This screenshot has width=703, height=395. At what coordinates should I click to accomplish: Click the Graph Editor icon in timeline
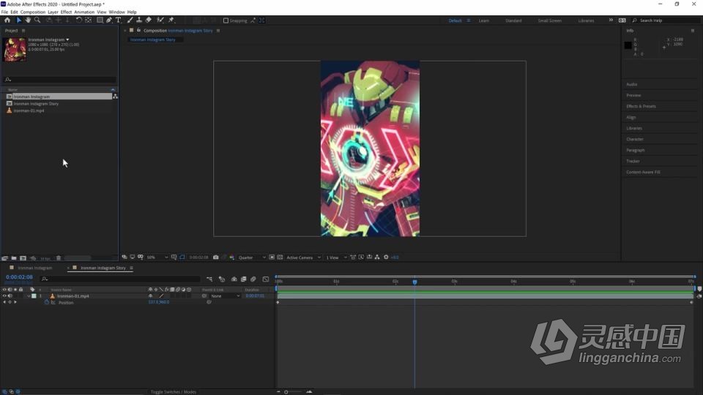[265, 279]
